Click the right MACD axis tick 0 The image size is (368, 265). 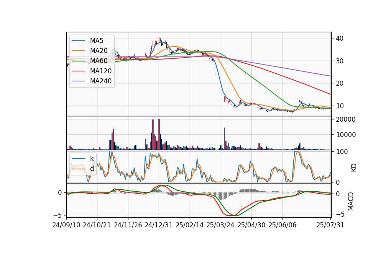338,194
